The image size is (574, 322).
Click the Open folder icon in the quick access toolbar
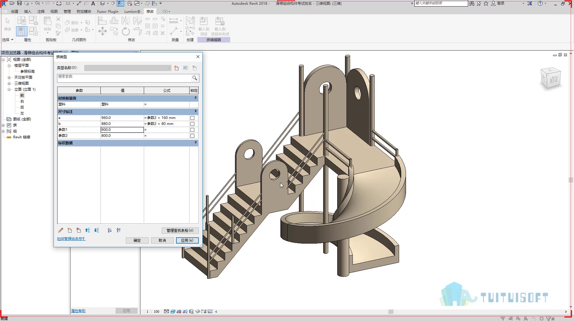click(12, 3)
